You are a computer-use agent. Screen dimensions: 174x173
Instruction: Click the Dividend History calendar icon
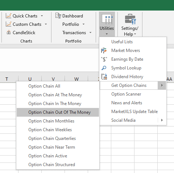pyautogui.click(x=104, y=77)
